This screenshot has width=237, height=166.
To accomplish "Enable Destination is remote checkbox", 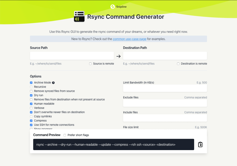I will pos(178,64).
